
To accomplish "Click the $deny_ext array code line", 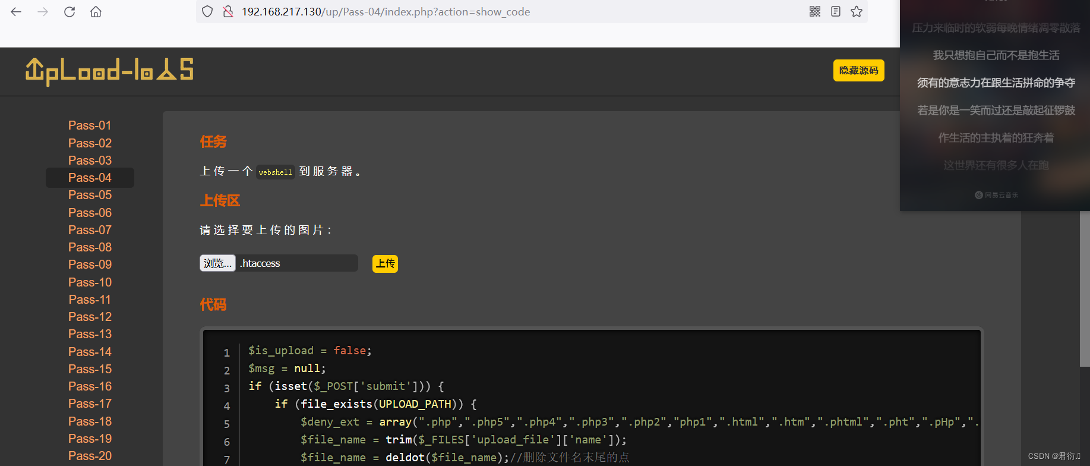I will 640,422.
